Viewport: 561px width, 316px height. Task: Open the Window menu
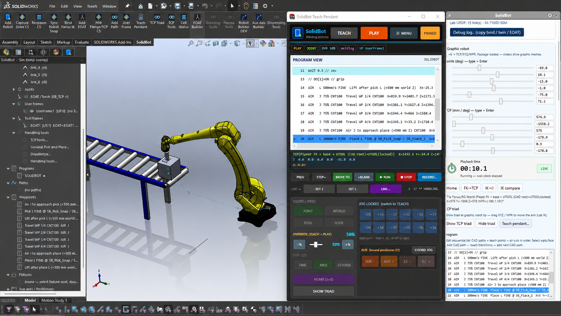click(109, 6)
